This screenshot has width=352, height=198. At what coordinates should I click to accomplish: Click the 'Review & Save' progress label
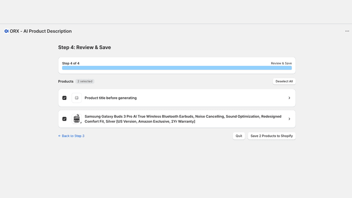tap(281, 63)
